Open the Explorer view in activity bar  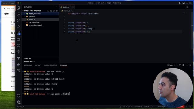pos(18,8)
